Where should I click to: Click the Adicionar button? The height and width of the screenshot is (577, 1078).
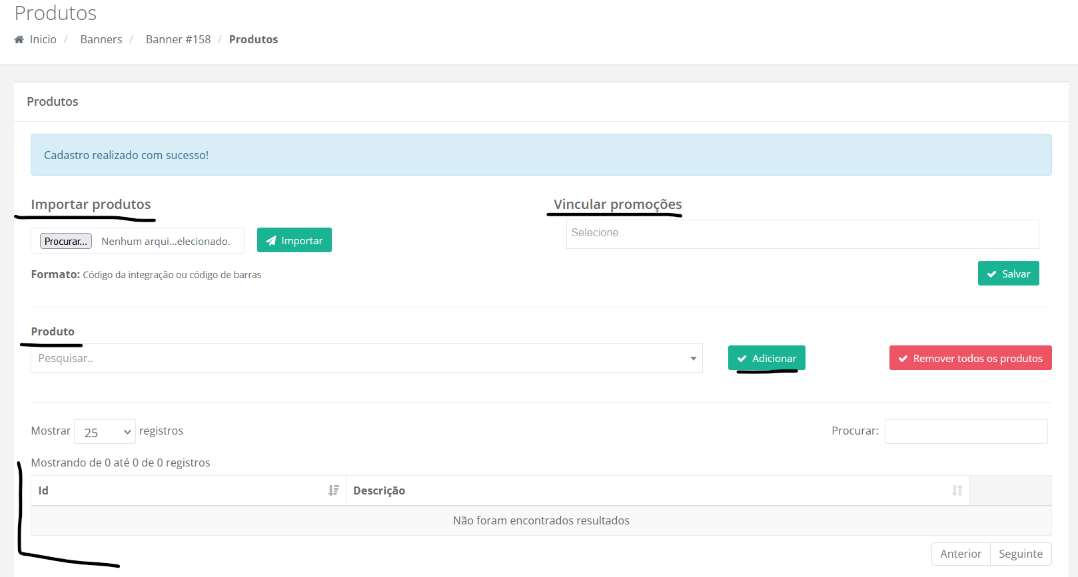[x=766, y=358]
